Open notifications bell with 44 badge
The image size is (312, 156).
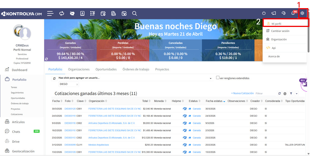(x=293, y=13)
